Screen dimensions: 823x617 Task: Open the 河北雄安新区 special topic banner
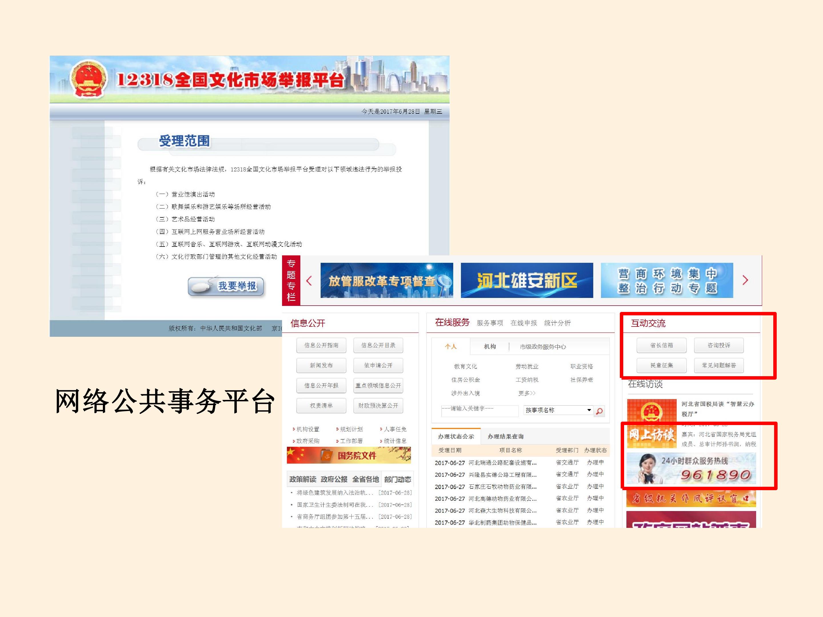point(527,281)
